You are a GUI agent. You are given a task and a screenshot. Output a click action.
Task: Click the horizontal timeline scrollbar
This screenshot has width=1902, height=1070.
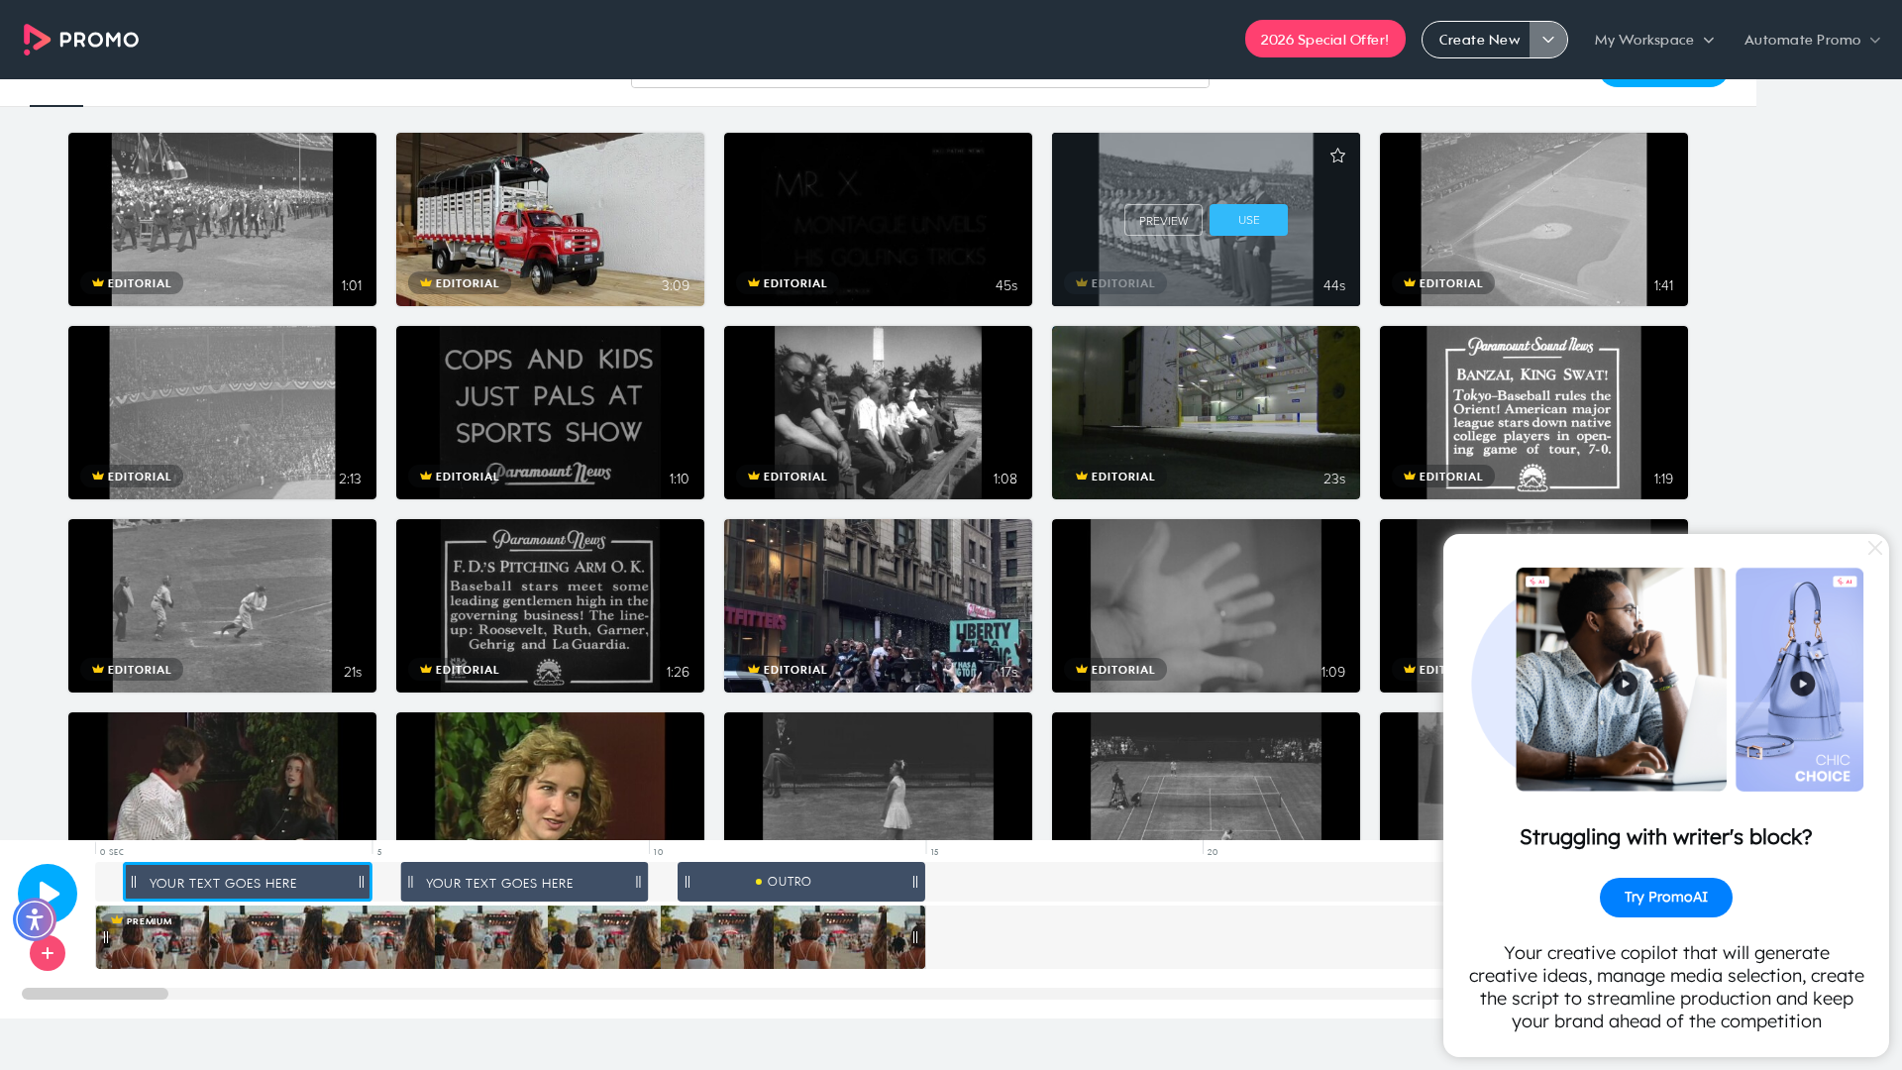coord(95,994)
